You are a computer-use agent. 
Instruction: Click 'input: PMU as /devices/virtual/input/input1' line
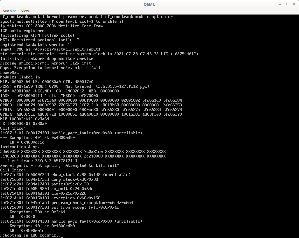click(x=50, y=49)
